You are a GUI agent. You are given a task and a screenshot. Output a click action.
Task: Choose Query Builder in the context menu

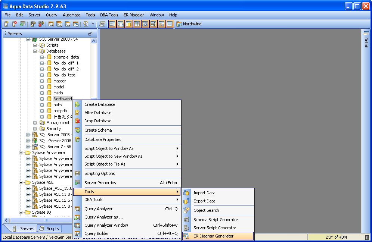pyautogui.click(x=127, y=233)
